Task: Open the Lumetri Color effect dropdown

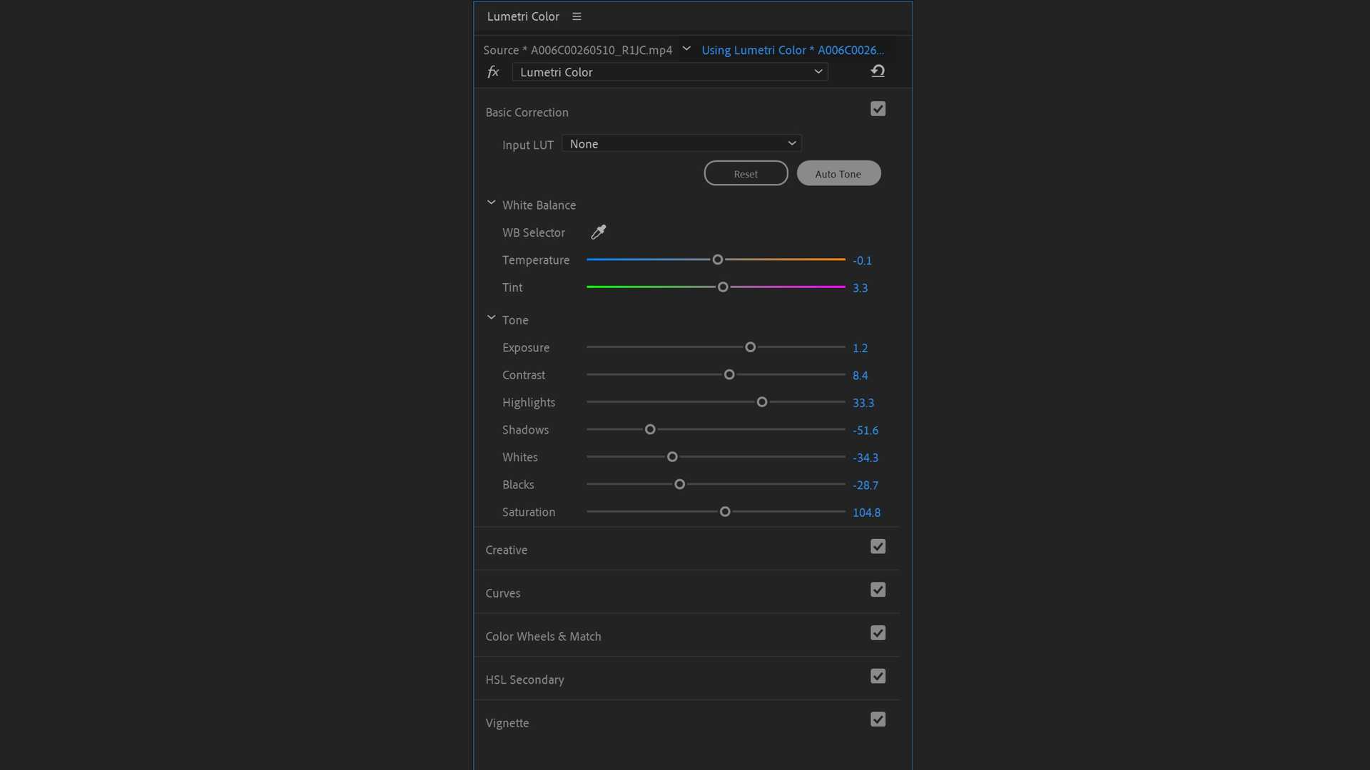Action: (x=670, y=72)
